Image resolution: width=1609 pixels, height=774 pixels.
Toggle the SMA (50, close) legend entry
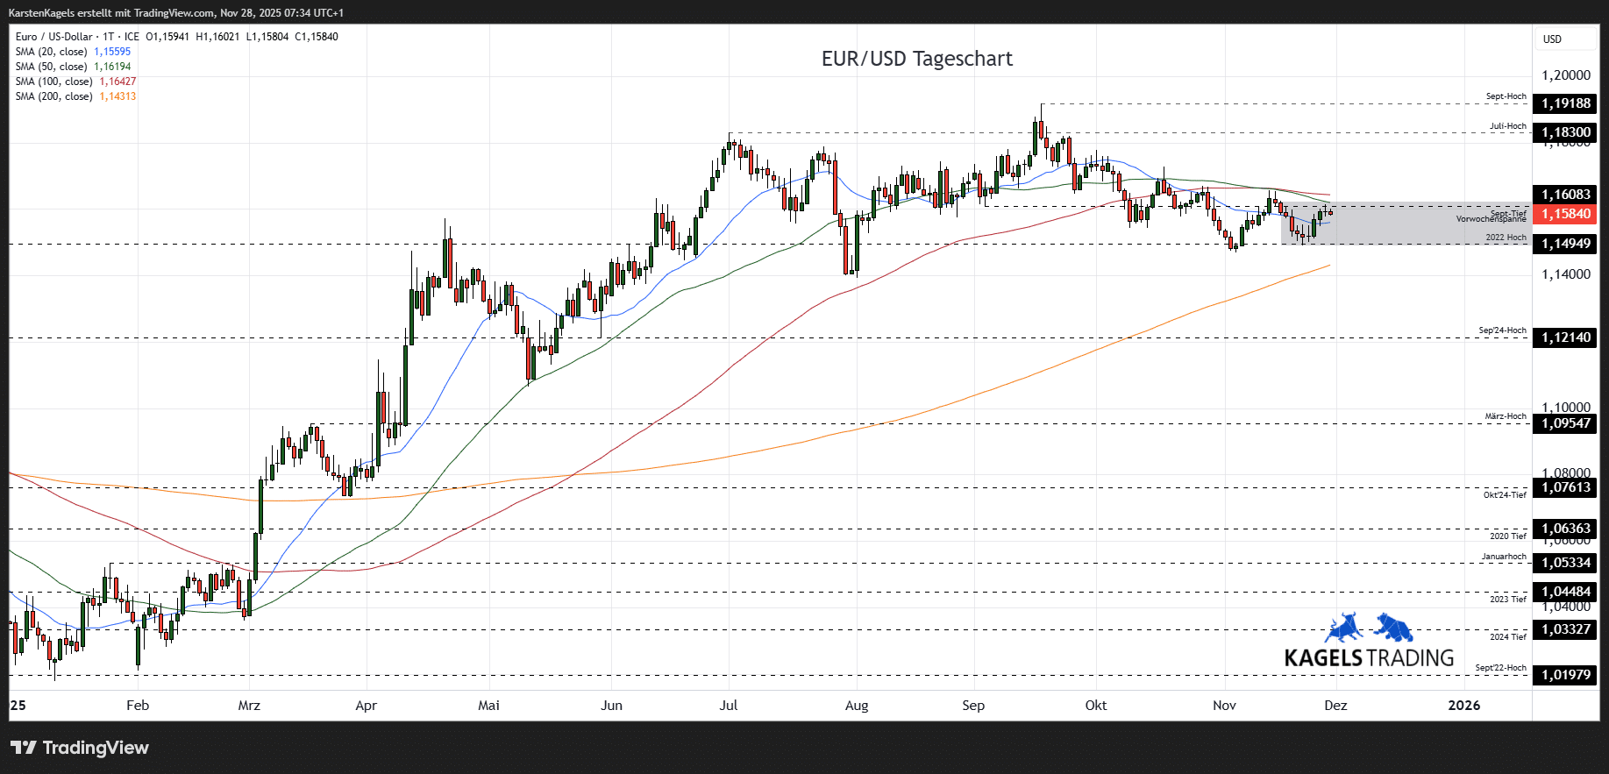[52, 67]
